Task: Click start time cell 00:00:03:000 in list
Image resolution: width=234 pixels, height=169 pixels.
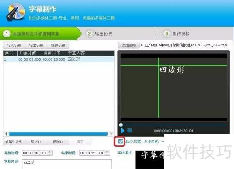Action: pos(29,59)
